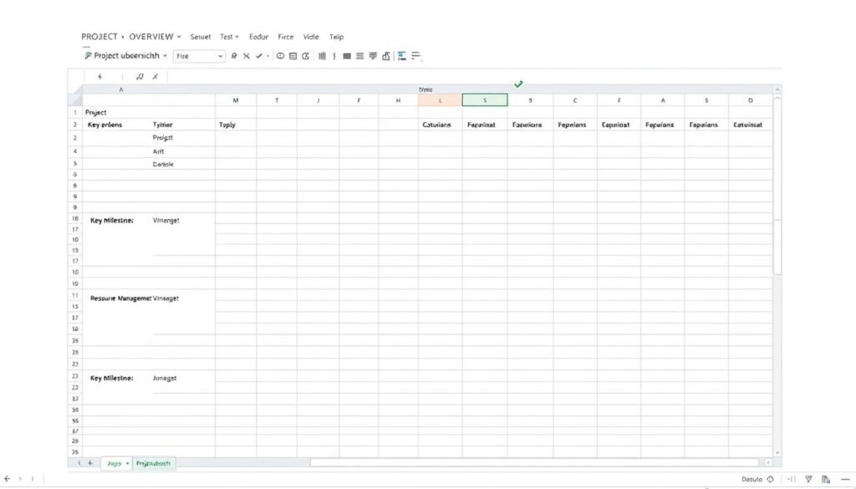The height and width of the screenshot is (489, 856).
Task: Click the list table icon next to the clock
Action: click(x=293, y=56)
